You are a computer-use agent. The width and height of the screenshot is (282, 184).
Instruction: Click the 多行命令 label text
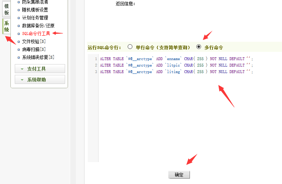(x=214, y=47)
